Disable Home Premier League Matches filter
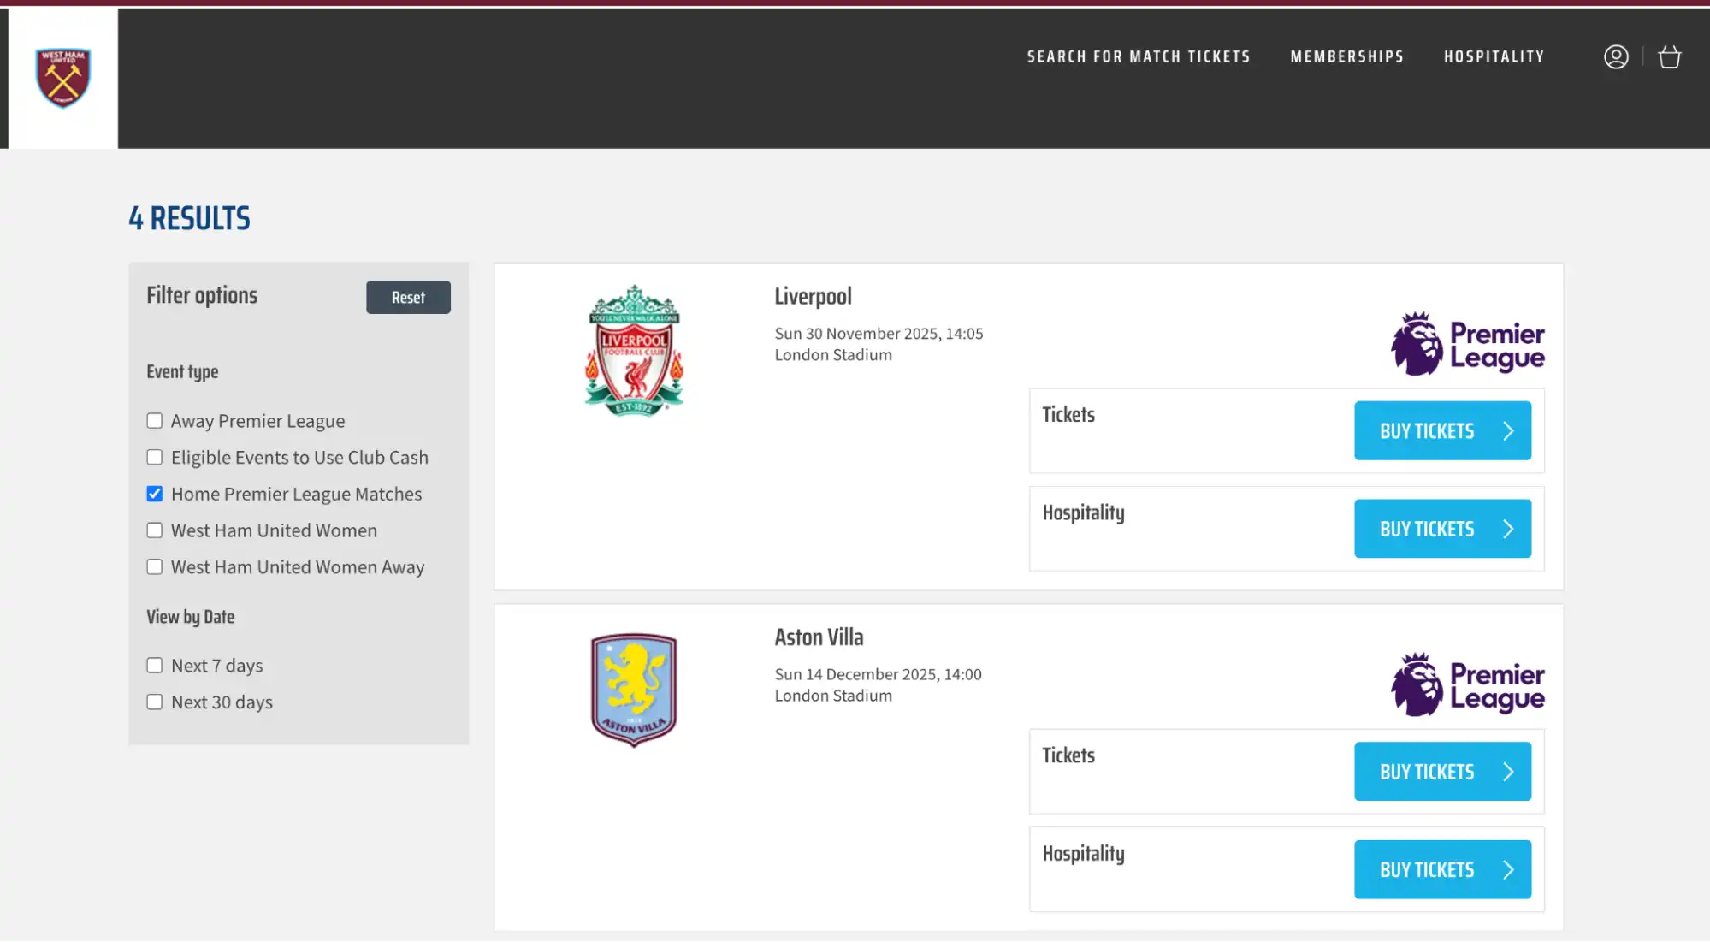Image resolution: width=1710 pixels, height=942 pixels. pos(154,494)
